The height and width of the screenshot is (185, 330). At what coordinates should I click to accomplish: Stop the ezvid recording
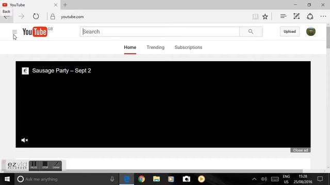45,165
